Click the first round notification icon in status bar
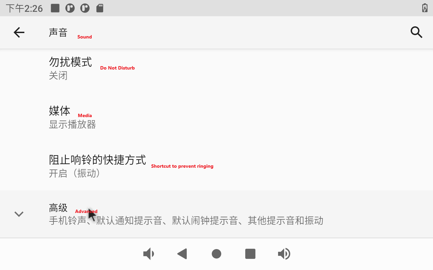The width and height of the screenshot is (433, 270). point(70,8)
